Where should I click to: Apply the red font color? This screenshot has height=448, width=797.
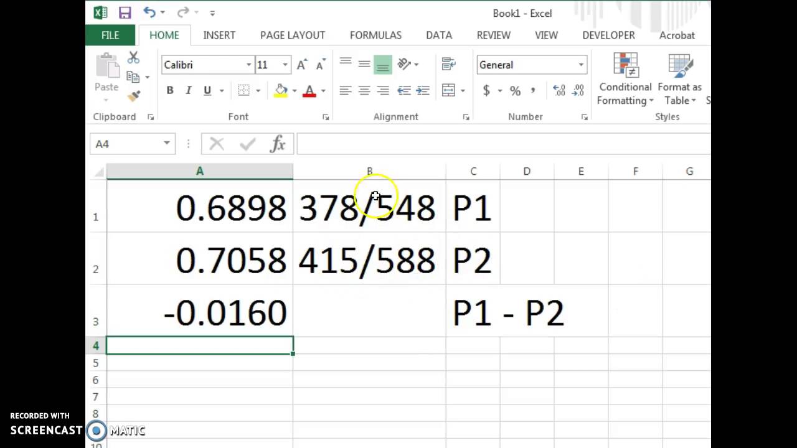(x=309, y=90)
